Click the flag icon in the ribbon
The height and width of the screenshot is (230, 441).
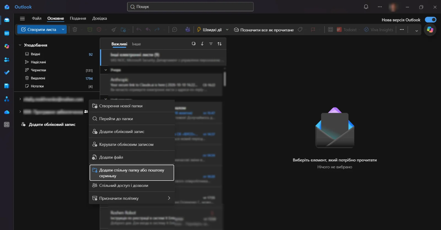click(313, 30)
